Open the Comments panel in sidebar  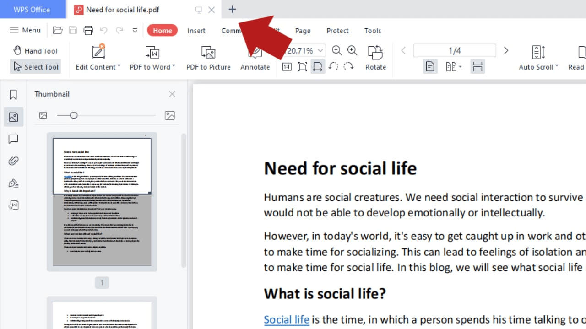point(13,139)
